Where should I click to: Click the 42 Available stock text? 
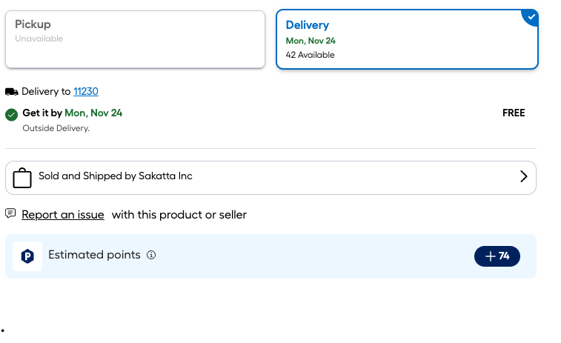(x=311, y=55)
